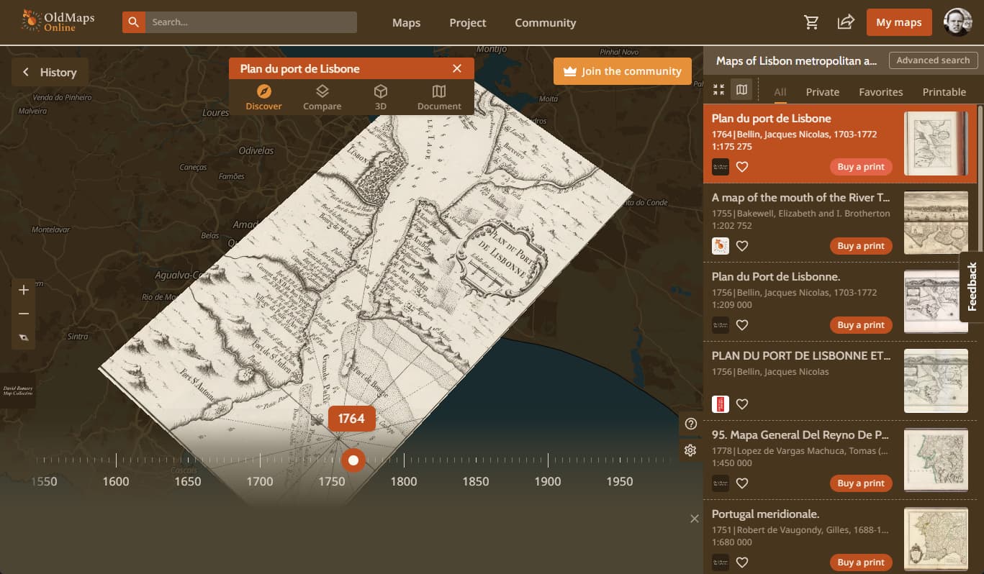984x574 pixels.
Task: Click the timeline slider handle at 1764
Action: [x=353, y=460]
